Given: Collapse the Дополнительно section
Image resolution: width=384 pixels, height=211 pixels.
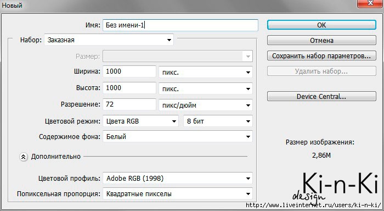Looking at the screenshot, I should coord(23,157).
